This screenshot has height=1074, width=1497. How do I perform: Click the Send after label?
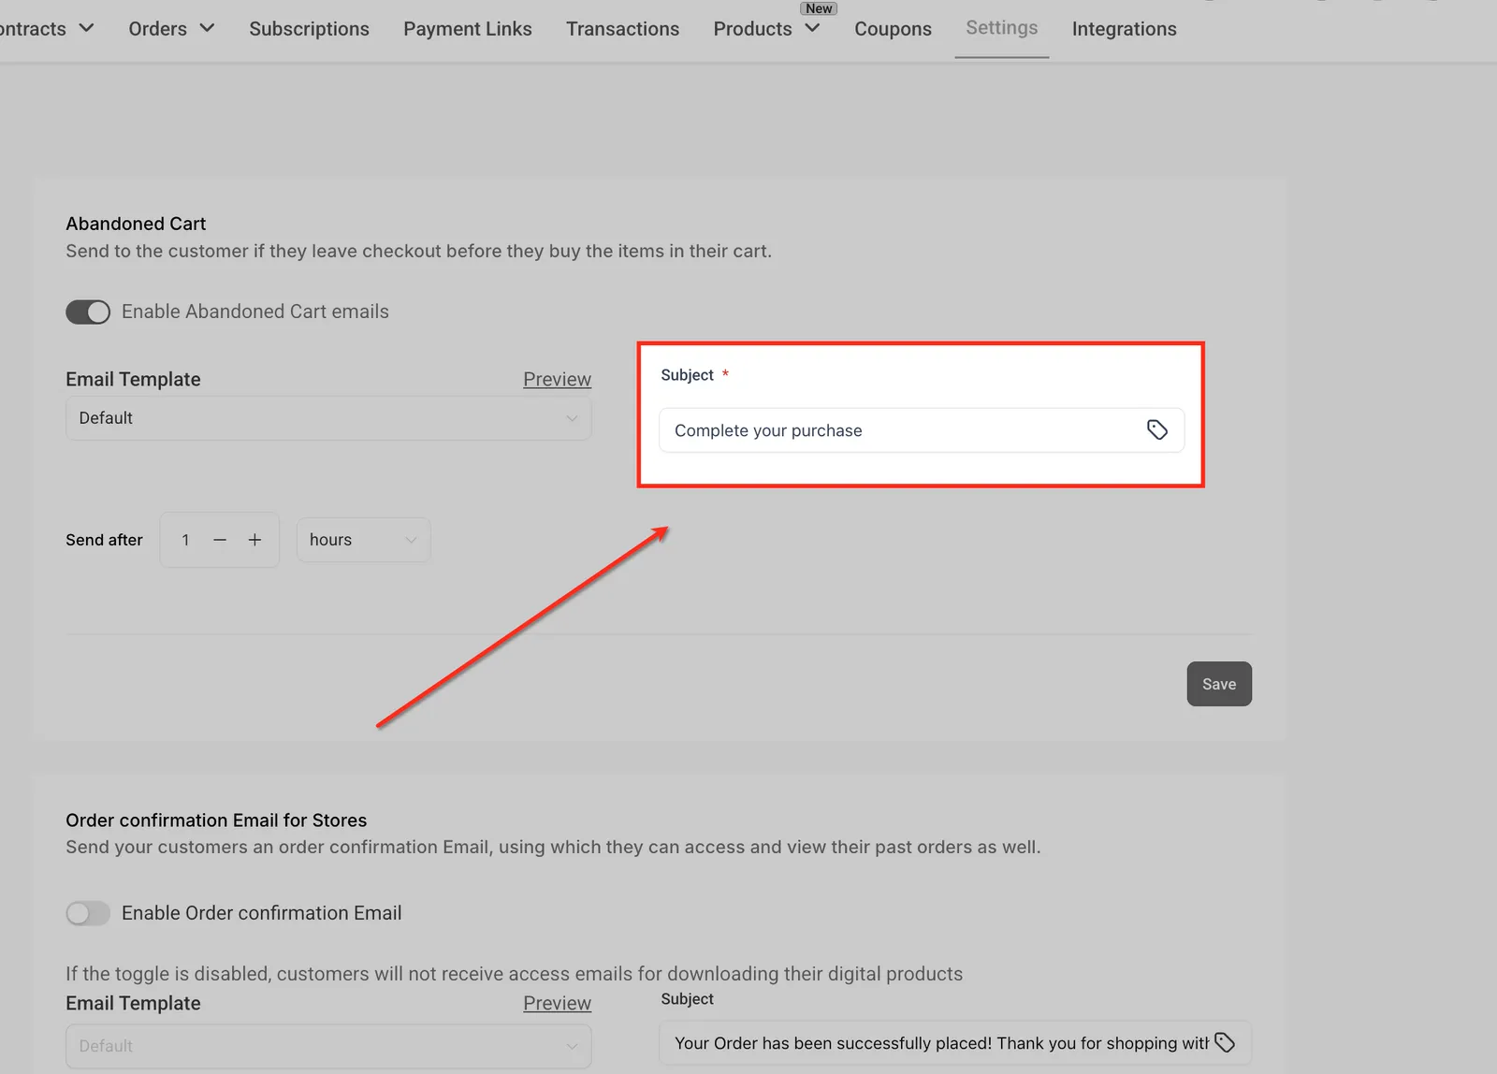[x=104, y=540]
